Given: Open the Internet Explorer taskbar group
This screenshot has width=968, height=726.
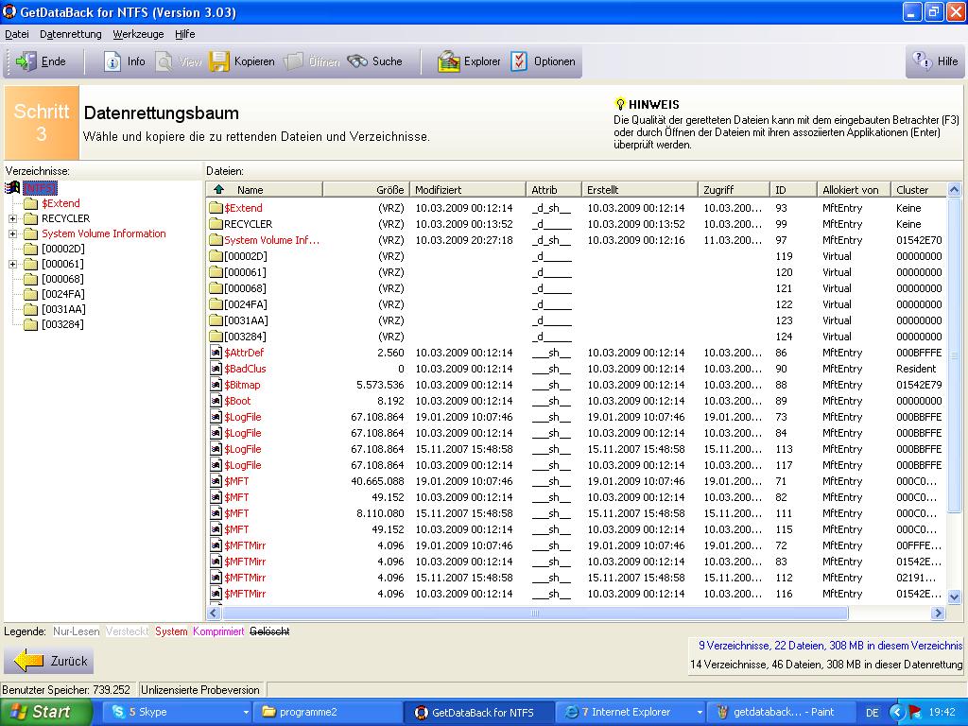Looking at the screenshot, I should click(x=629, y=712).
